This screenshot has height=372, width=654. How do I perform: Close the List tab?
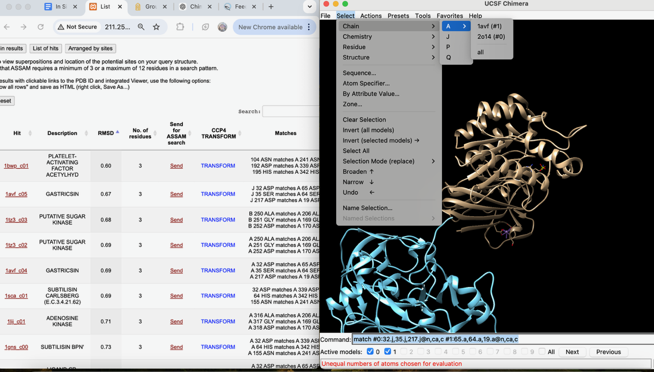pyautogui.click(x=120, y=7)
